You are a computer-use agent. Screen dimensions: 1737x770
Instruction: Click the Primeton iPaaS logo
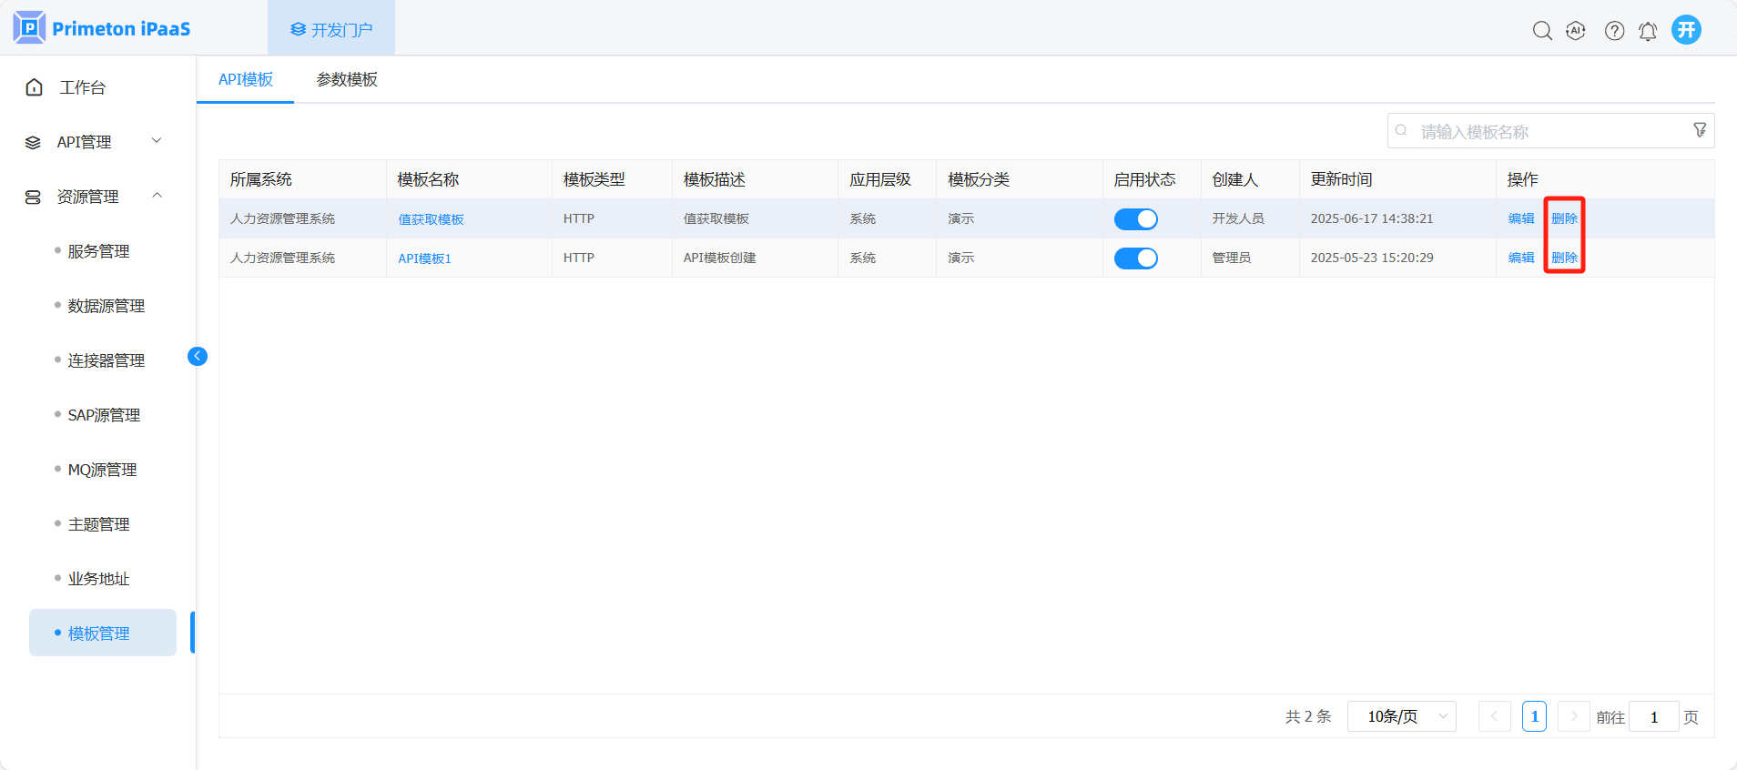pos(102,28)
